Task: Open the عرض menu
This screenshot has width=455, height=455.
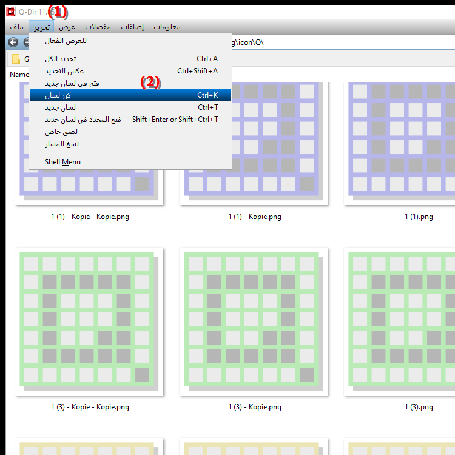Action: 67,27
